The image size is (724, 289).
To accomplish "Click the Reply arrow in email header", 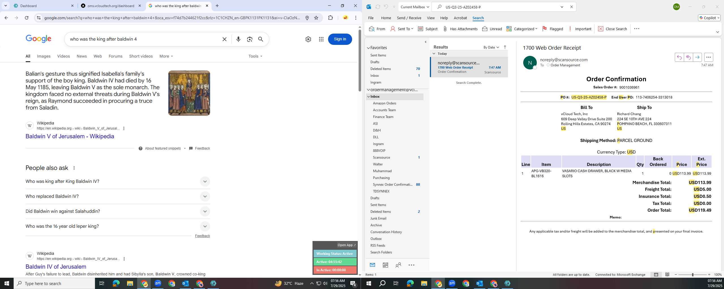I will tap(679, 57).
